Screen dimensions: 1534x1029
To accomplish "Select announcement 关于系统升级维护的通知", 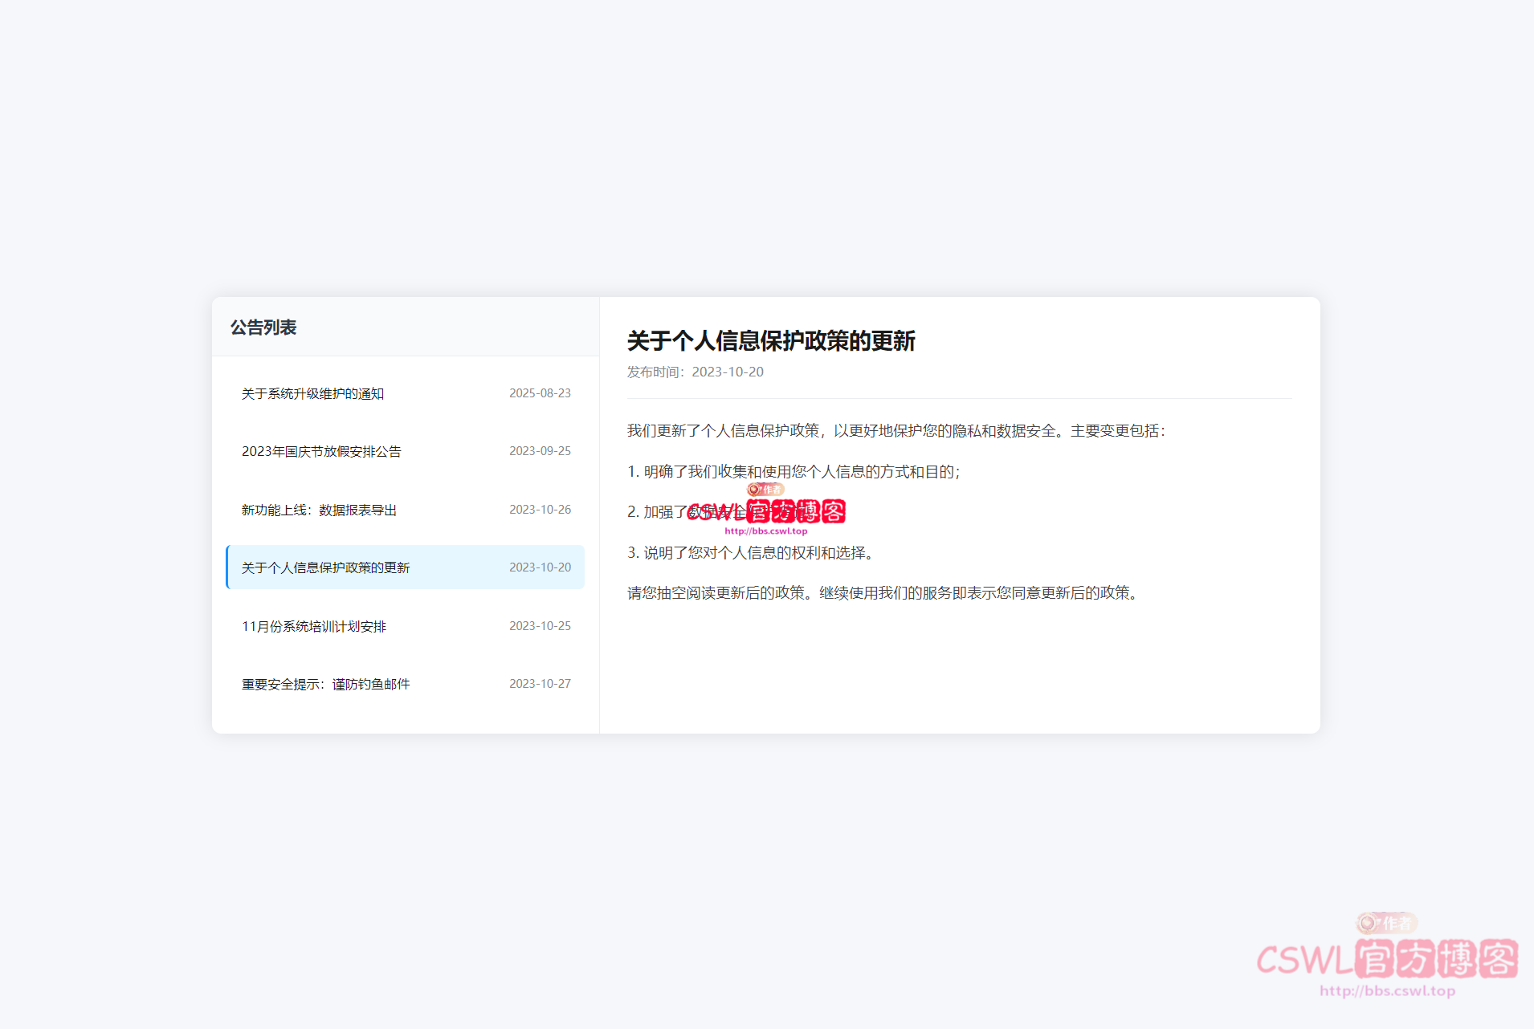I will click(312, 393).
